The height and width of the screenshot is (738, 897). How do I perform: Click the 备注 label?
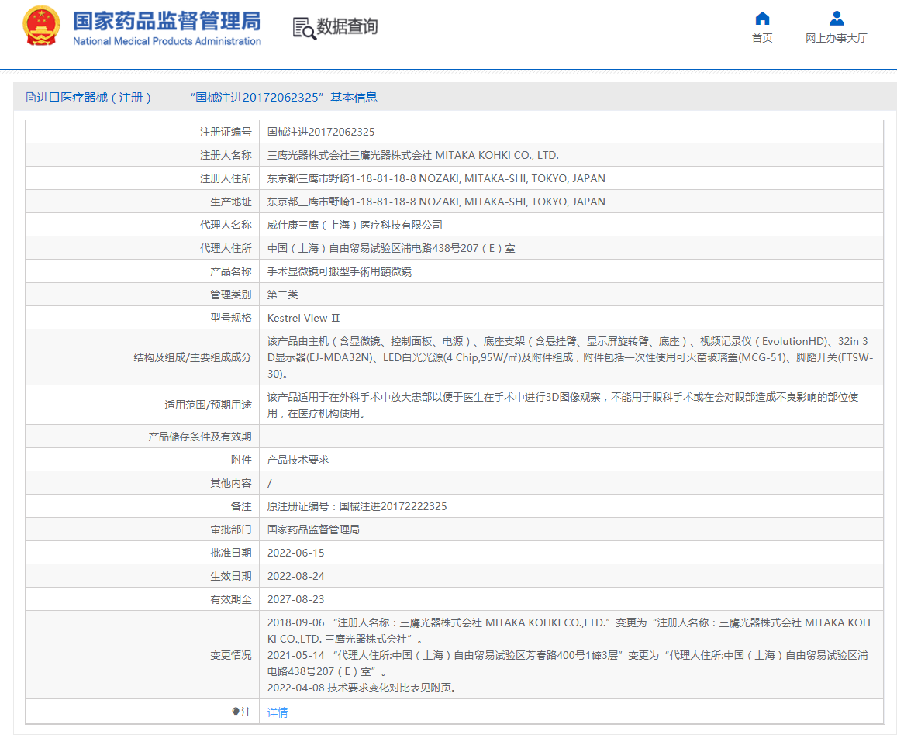click(x=241, y=506)
